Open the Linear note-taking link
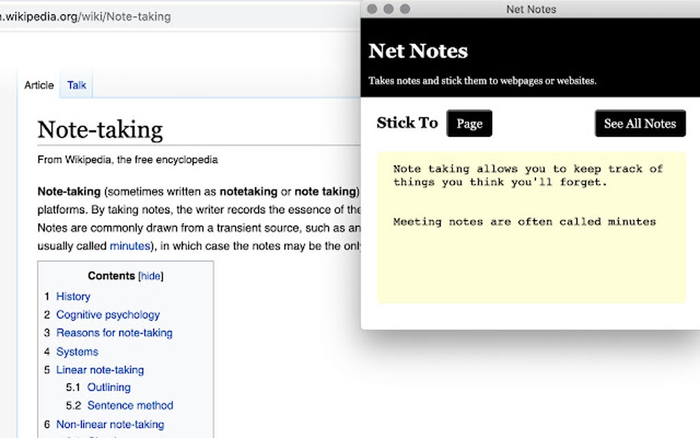 pos(100,370)
